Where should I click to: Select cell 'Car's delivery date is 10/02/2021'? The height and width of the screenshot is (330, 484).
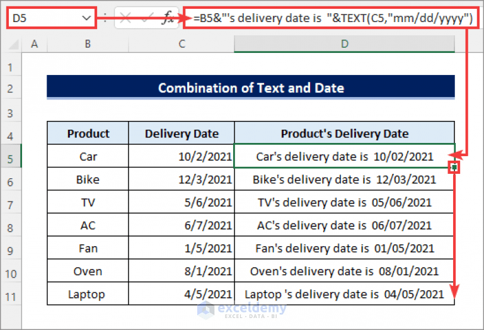point(345,156)
